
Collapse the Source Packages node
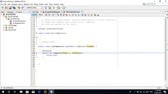coord(4,17)
